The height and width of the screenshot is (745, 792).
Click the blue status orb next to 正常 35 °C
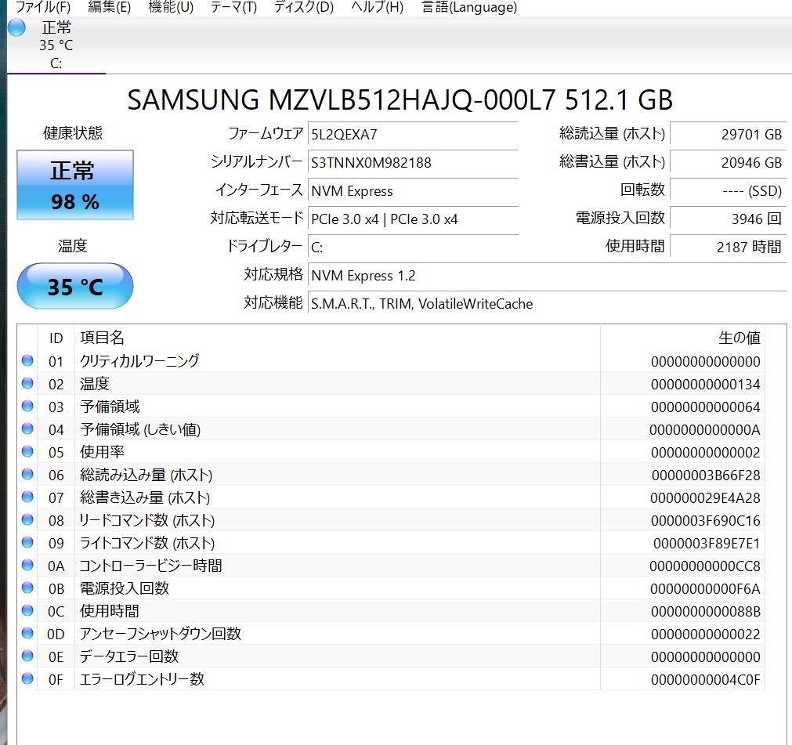click(x=16, y=27)
